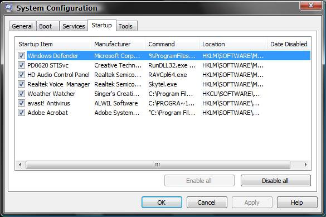Sort by the Location column header
The image size is (326, 217).
233,44
